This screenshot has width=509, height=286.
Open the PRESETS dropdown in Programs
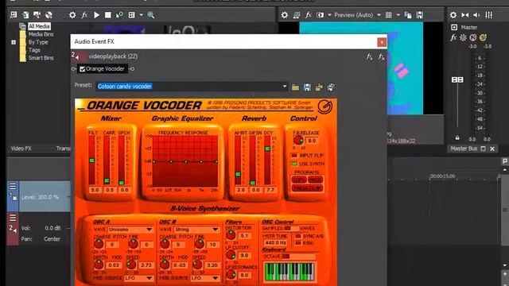tap(307, 188)
